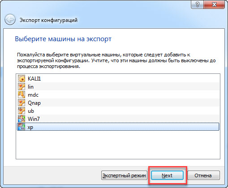The width and height of the screenshot is (228, 188).
Task: Select the lin entry text
Action: point(30,87)
